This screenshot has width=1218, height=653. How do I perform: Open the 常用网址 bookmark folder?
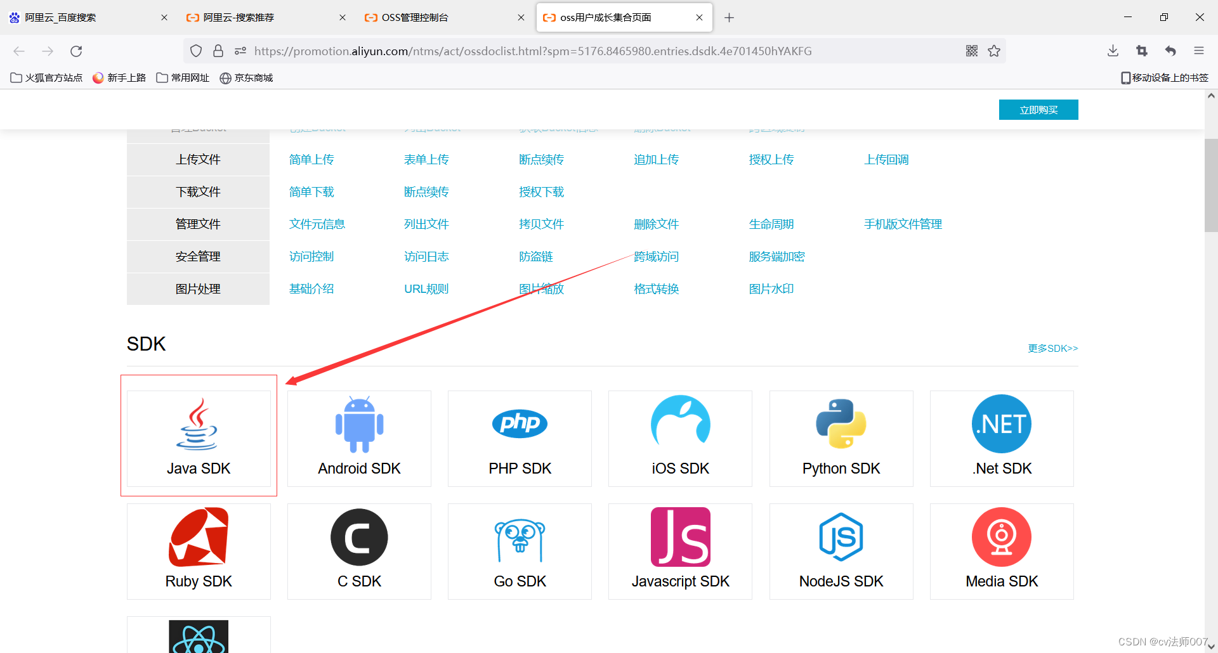pyautogui.click(x=183, y=77)
